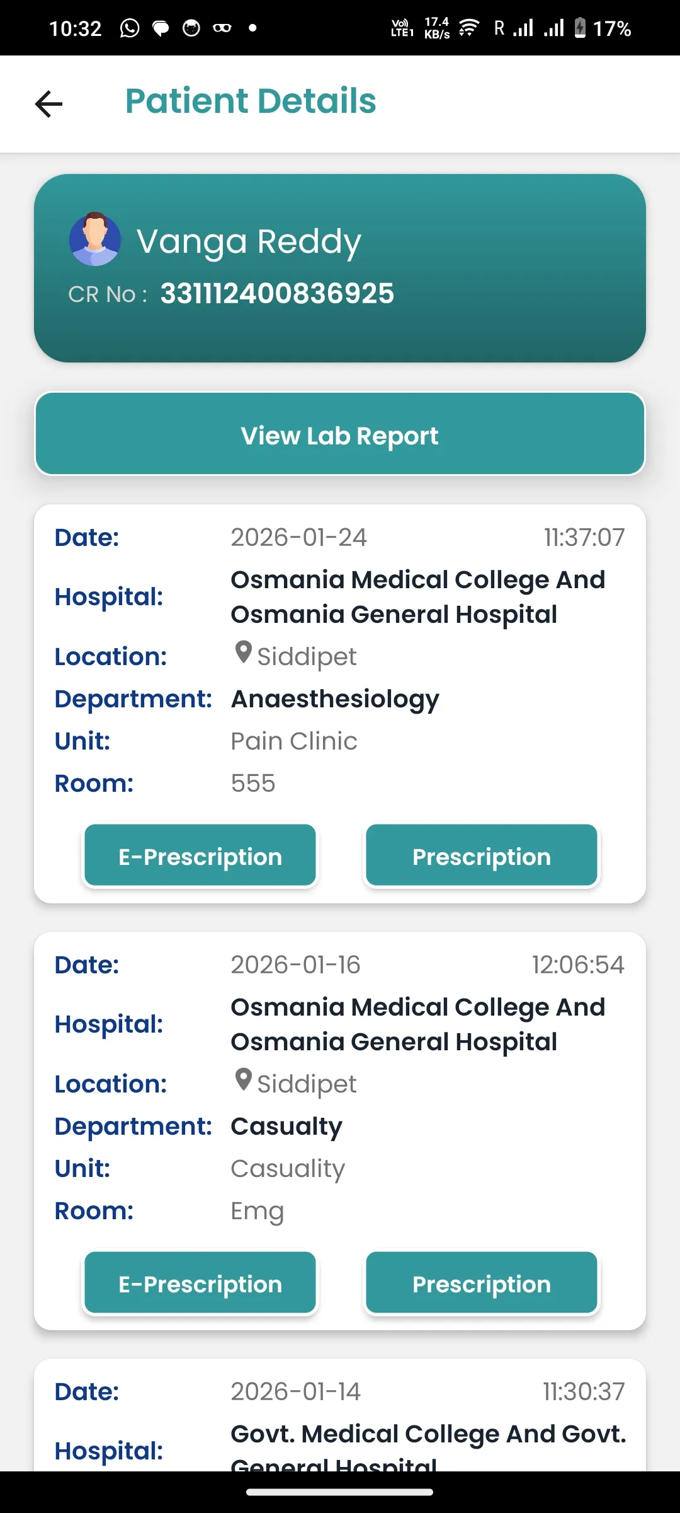680x1513 pixels.
Task: Tap the WhatsApp notification icon
Action: coord(130,28)
